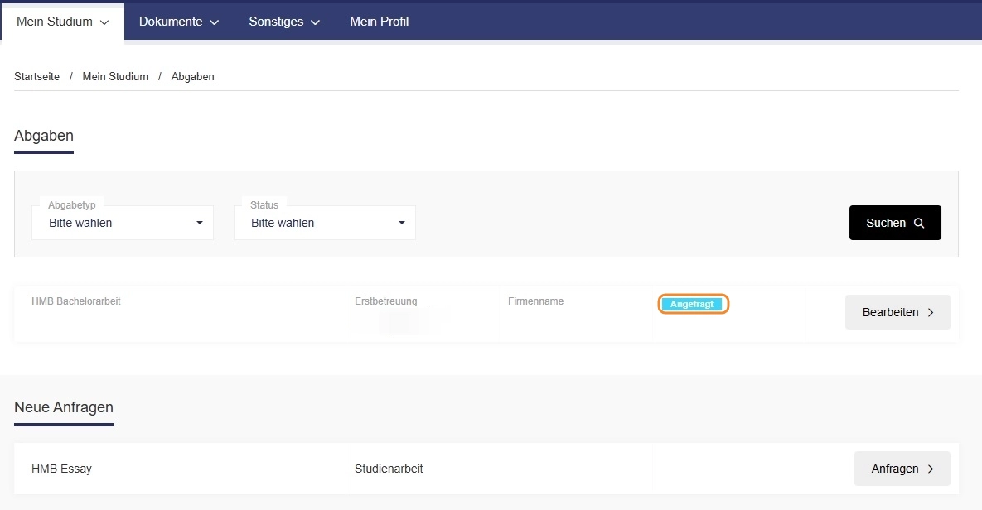The width and height of the screenshot is (982, 510).
Task: Click Bearbeiten for HMB Bachelorarbeit
Action: [897, 312]
